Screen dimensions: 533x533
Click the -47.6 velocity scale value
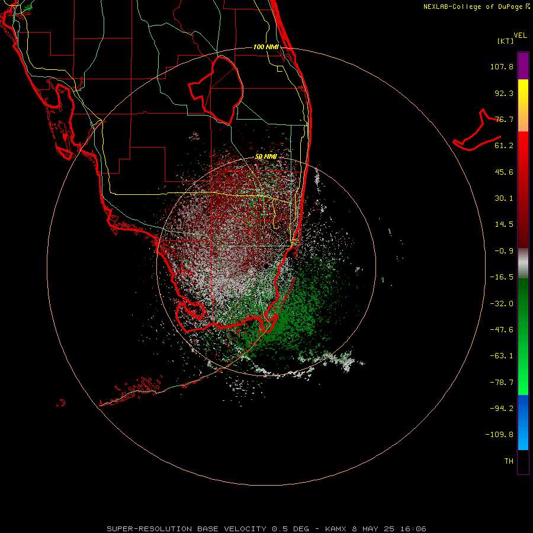click(502, 330)
